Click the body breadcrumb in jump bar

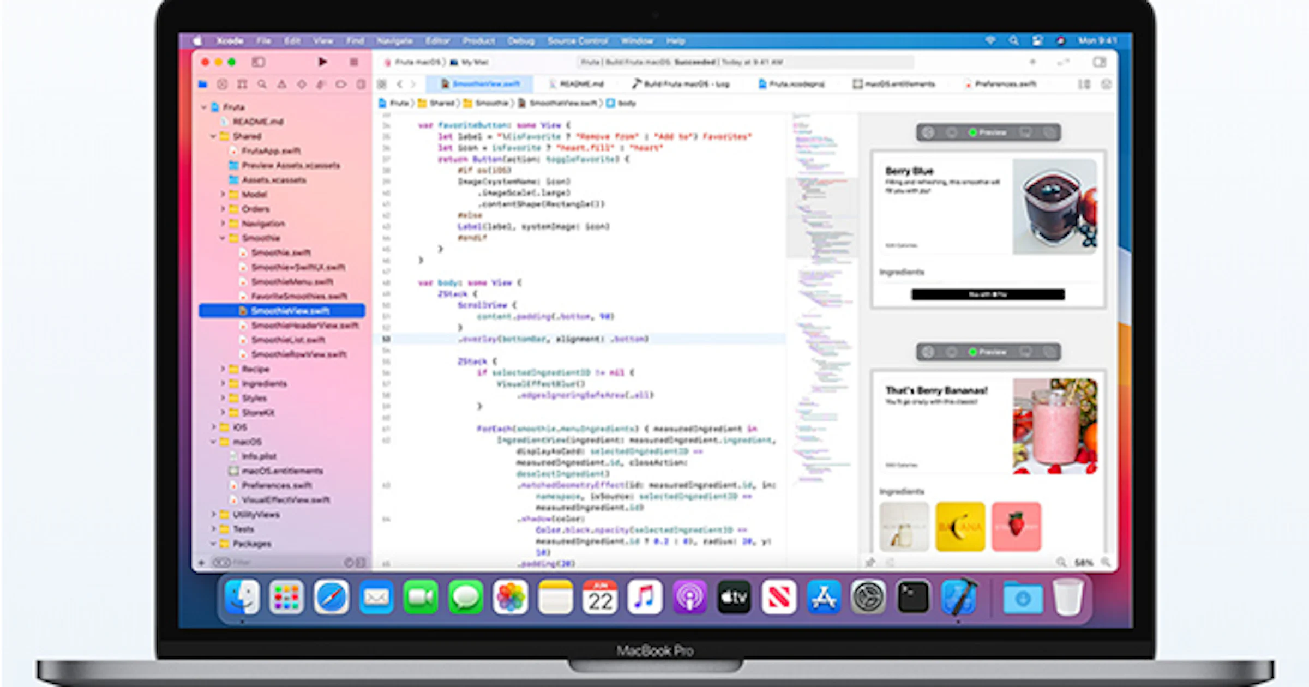621,104
